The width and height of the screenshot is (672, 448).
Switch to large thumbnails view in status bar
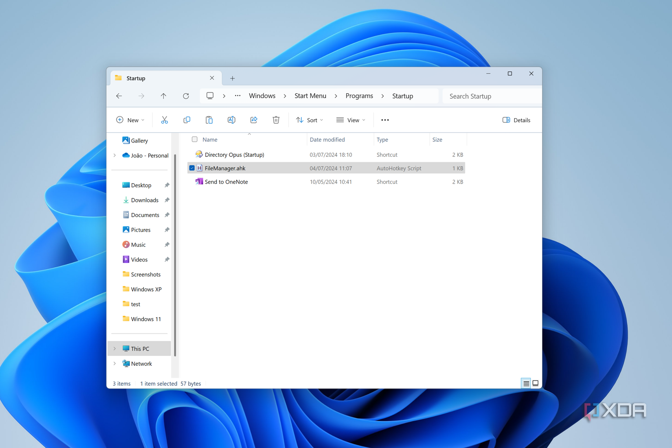[536, 383]
